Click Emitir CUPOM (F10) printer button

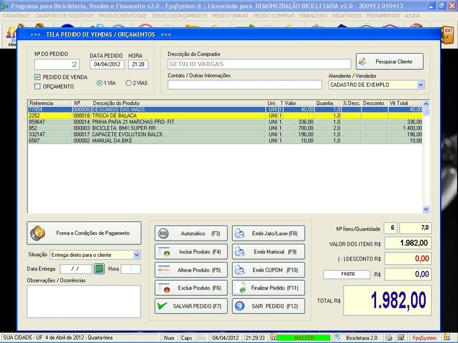[269, 269]
